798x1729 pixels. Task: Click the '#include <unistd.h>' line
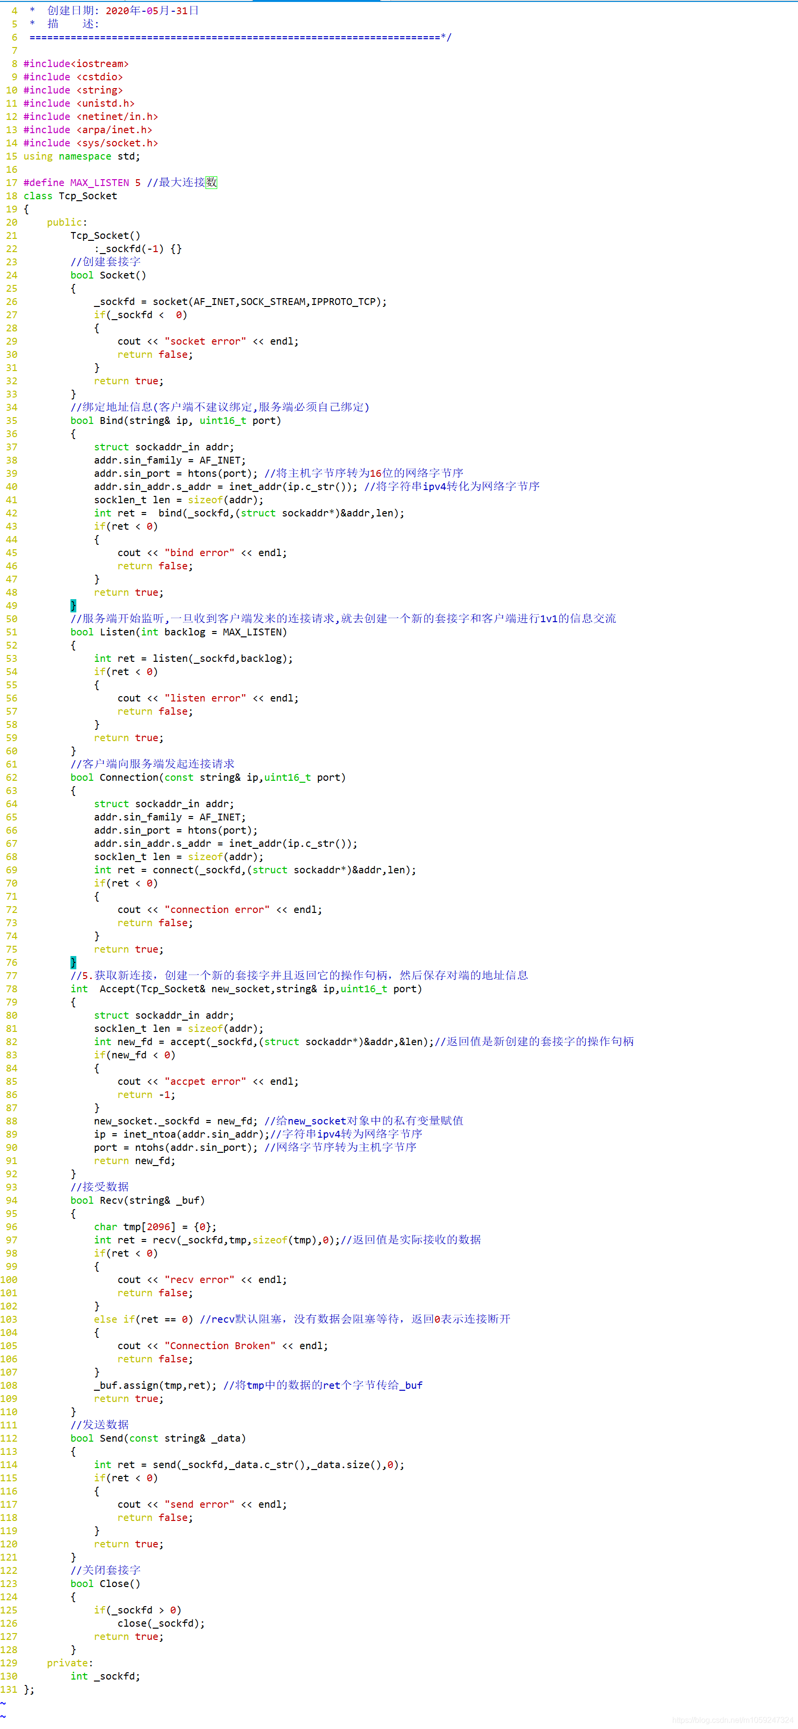coord(79,103)
